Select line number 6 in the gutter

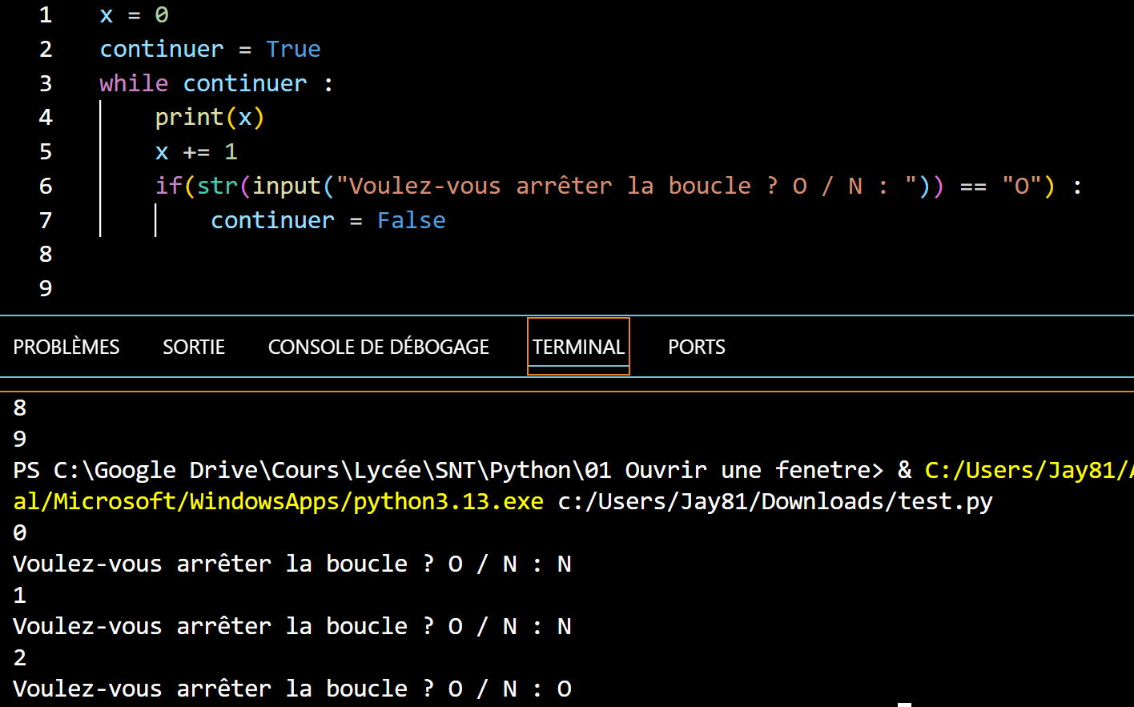click(x=46, y=186)
